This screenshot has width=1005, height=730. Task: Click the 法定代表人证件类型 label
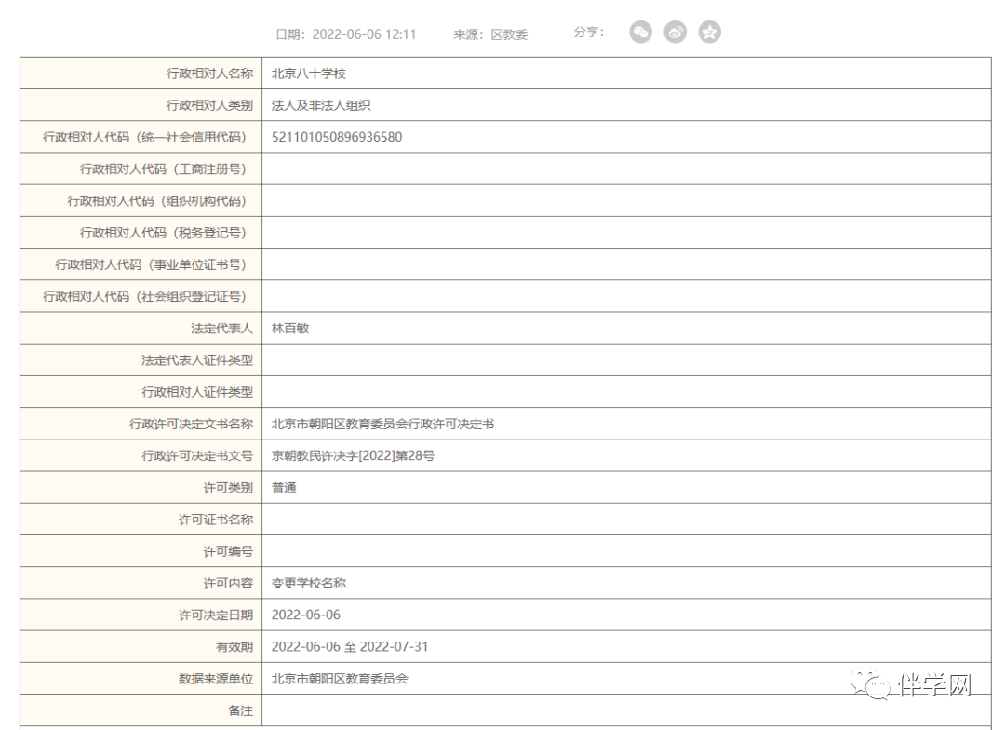(x=197, y=360)
